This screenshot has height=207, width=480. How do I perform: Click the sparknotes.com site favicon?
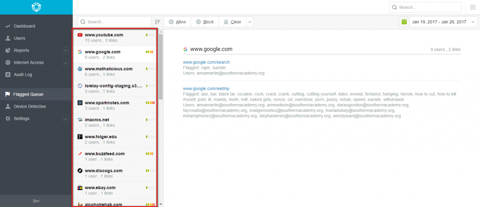point(80,103)
